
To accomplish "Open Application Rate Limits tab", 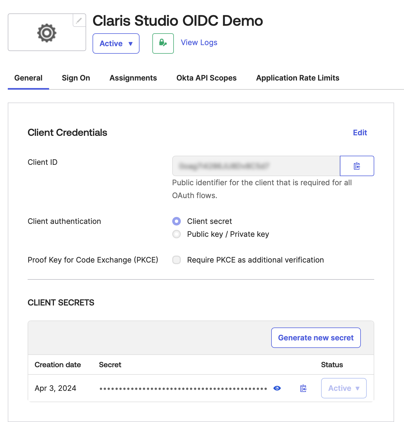I will coord(298,78).
